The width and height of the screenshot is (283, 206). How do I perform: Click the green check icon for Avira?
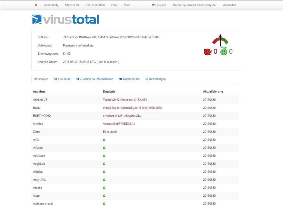(x=104, y=204)
